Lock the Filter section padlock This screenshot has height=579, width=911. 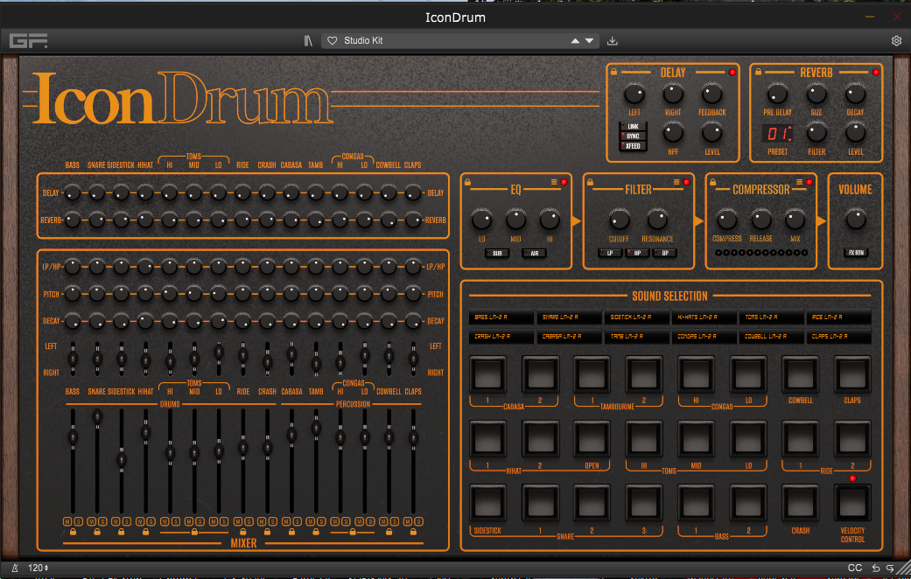coord(591,182)
